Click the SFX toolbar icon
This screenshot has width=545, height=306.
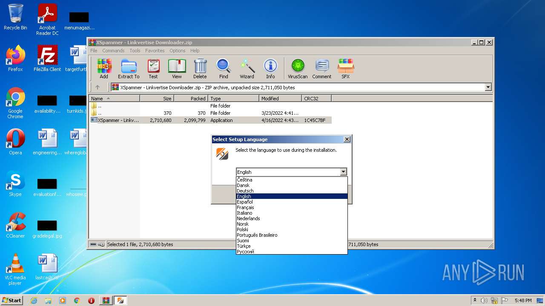click(x=345, y=69)
